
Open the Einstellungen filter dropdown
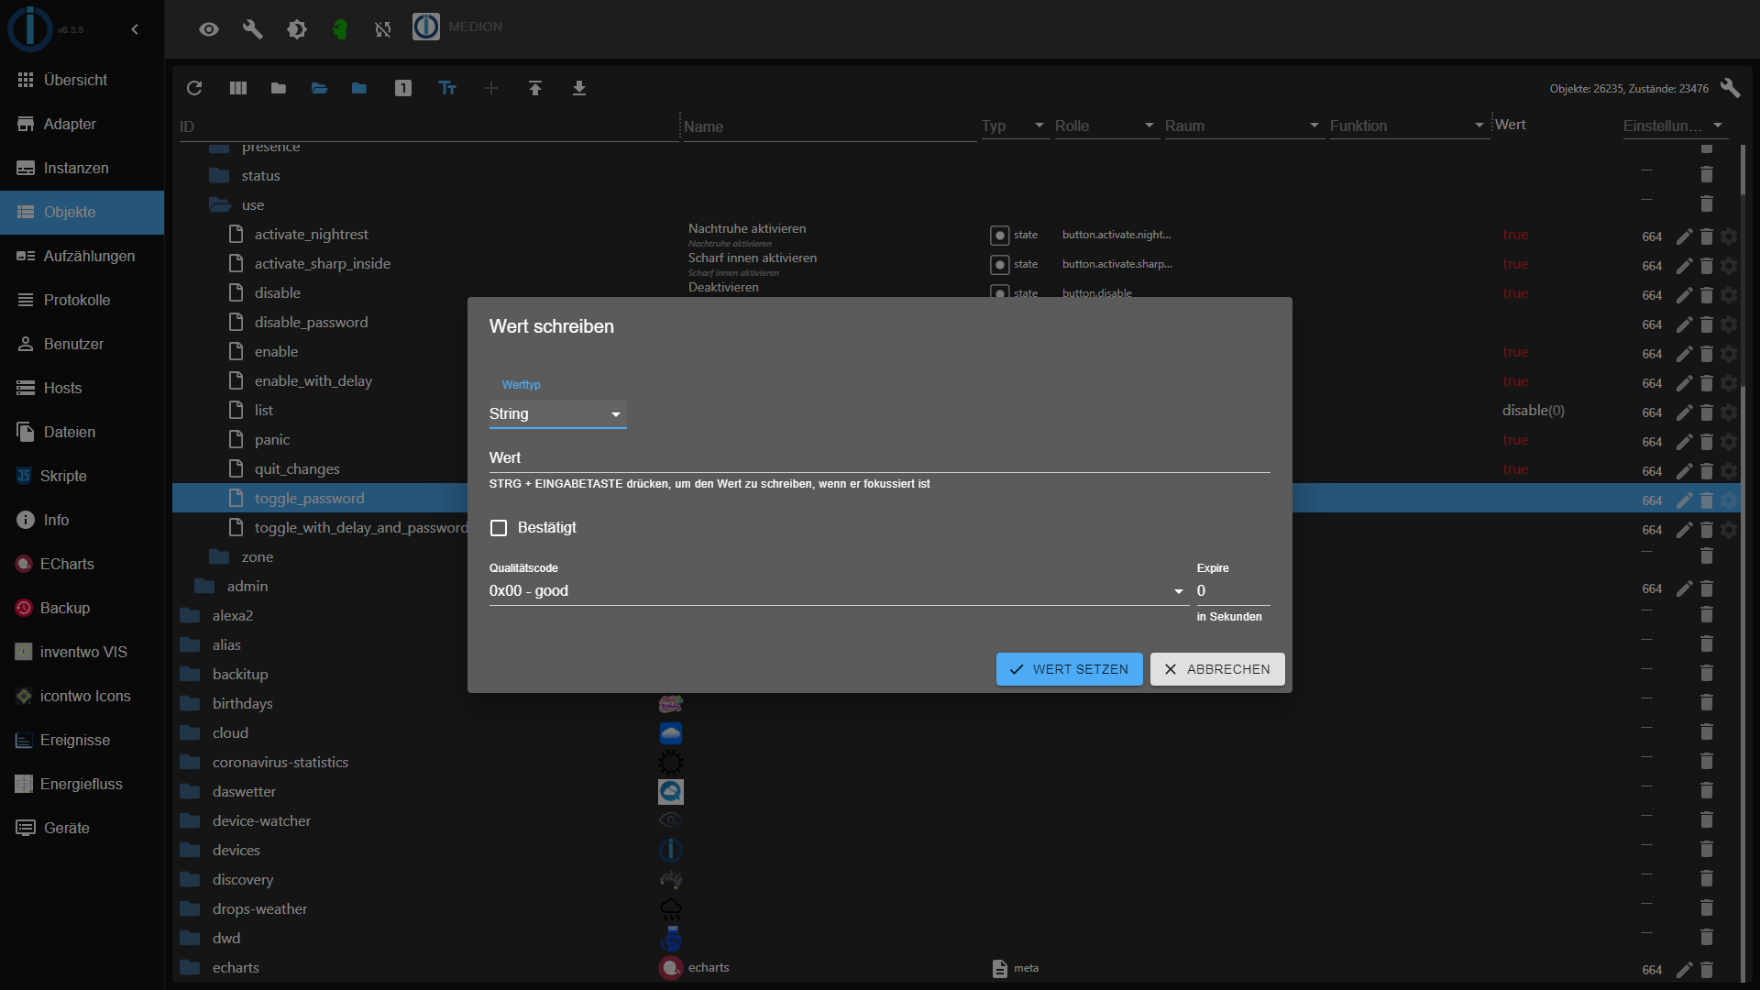click(1675, 126)
